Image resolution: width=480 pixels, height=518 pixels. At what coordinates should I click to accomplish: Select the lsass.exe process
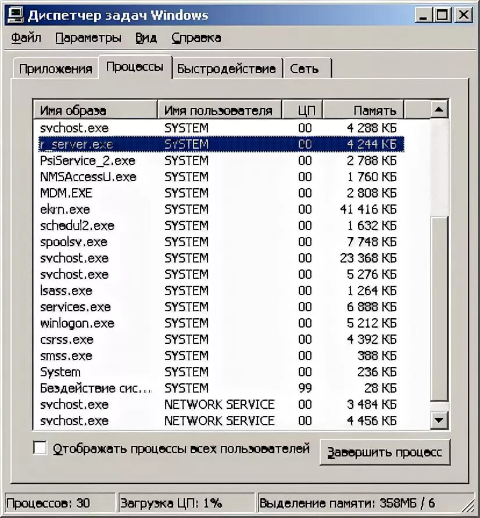pyautogui.click(x=218, y=291)
